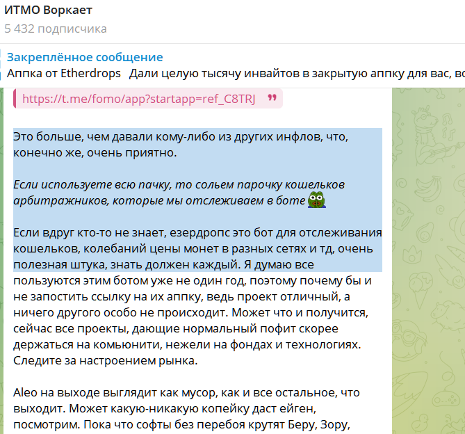Open the t.me/fomo/app referral link
The height and width of the screenshot is (434, 465).
point(139,99)
